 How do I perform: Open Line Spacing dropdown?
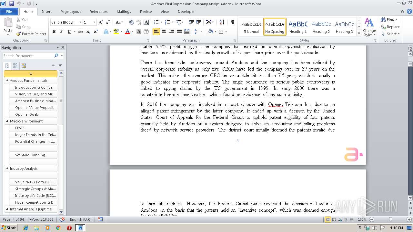click(198, 32)
